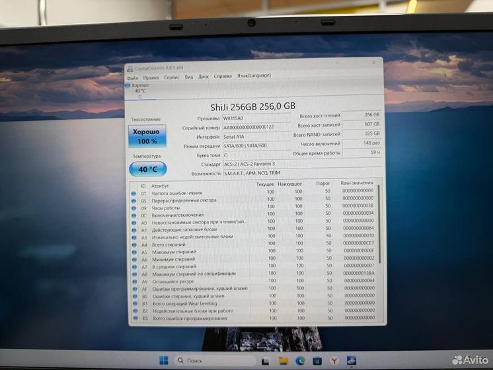493x370 pixels.
Task: Click the Всего NAND-записей value 325 GB
Action: [361, 134]
